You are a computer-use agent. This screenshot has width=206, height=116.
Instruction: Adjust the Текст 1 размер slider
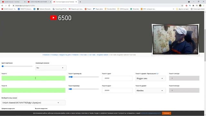pos(84,77)
